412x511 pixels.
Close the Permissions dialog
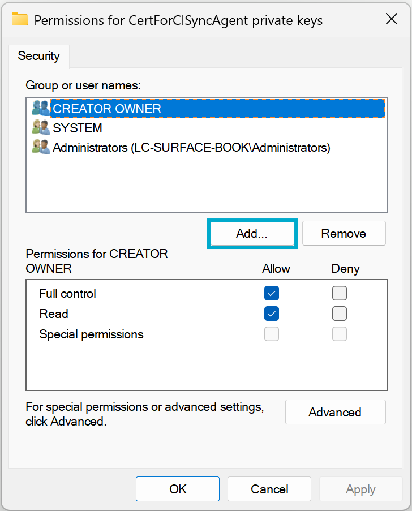coord(392,19)
